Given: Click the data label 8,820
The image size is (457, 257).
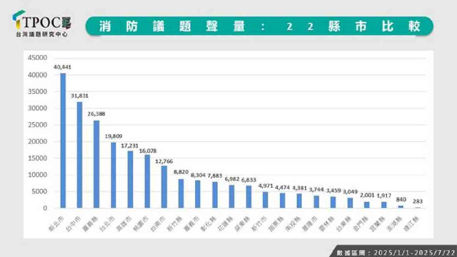Looking at the screenshot, I should pos(181,172).
